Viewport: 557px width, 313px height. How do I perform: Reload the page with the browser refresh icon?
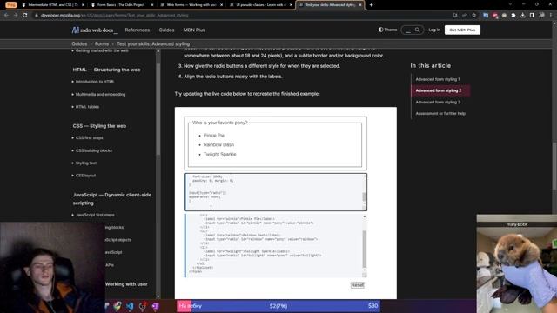pyautogui.click(x=25, y=16)
